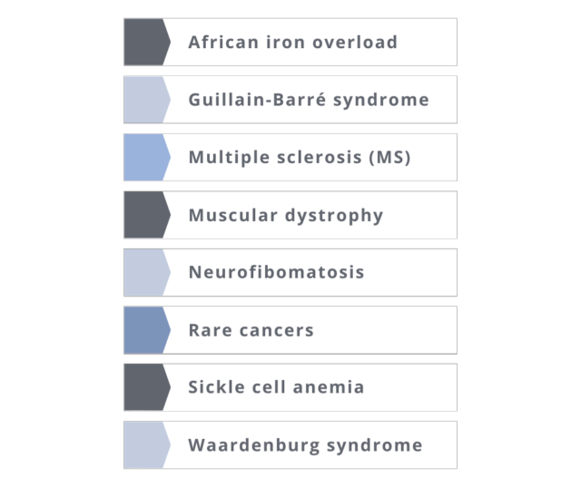Open the Guillain-Barré syndrome text label
Viewport: 581px width, 487px height.
309,100
